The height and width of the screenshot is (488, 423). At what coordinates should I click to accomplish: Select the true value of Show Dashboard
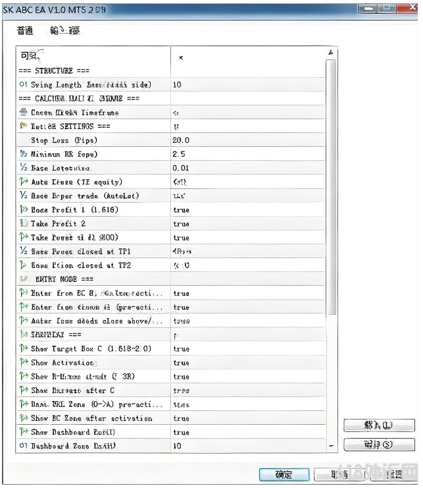[x=181, y=432]
